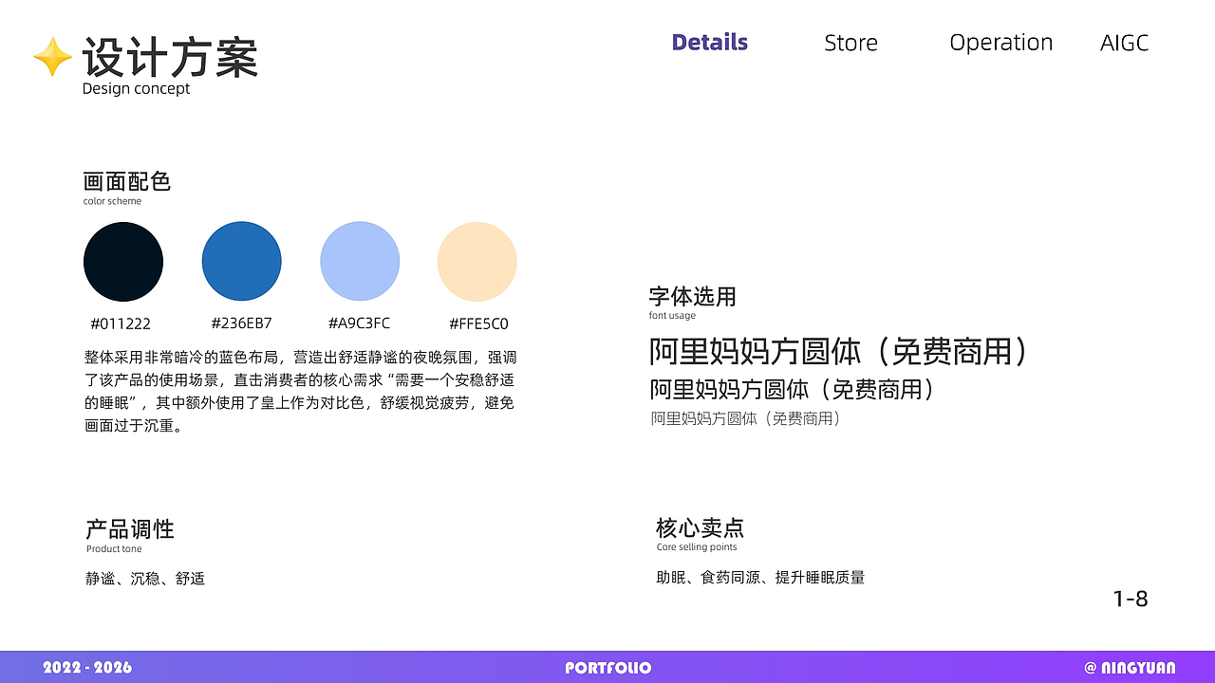
Task: Click the PORTFOLIO footer label
Action: (x=608, y=668)
